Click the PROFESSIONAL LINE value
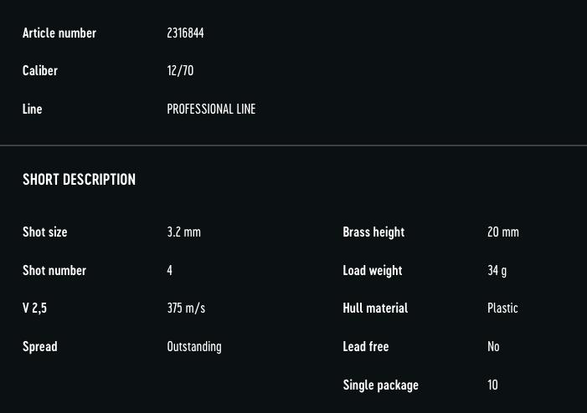The height and width of the screenshot is (413, 587). pos(211,110)
